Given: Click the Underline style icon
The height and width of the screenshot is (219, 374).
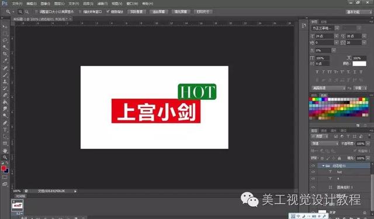Looking at the screenshot, I should coord(355,72).
